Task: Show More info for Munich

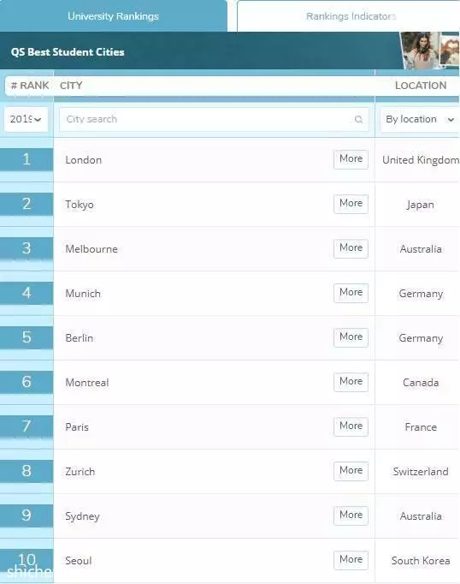Action: 351,293
